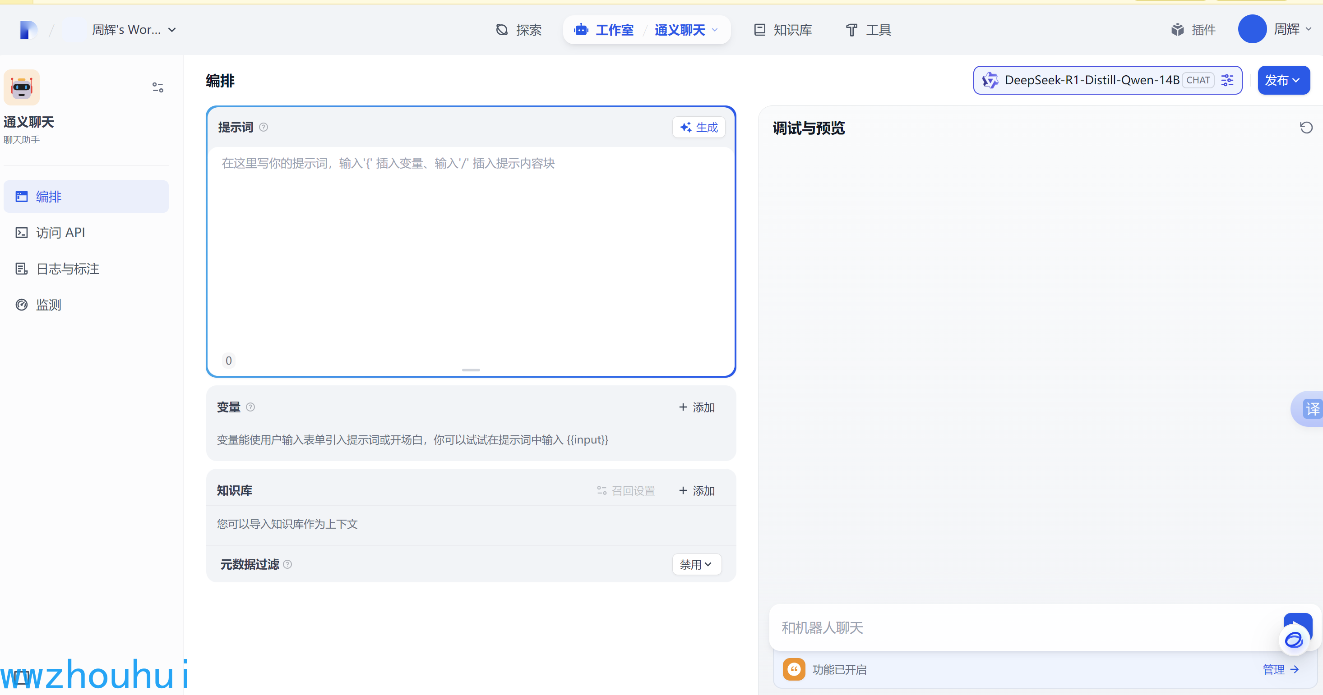Click 生成 to generate prompt

coord(699,127)
